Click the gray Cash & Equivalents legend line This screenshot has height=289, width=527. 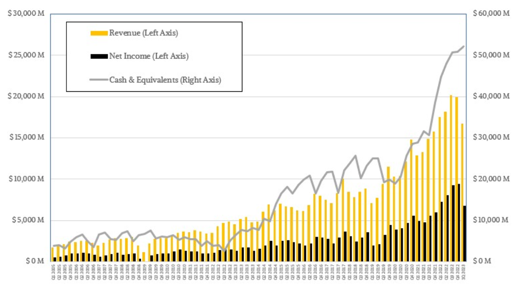[x=99, y=80]
